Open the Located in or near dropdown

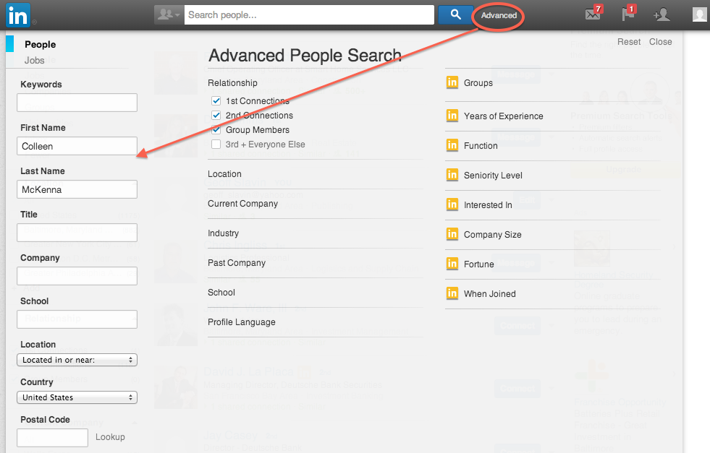(77, 360)
